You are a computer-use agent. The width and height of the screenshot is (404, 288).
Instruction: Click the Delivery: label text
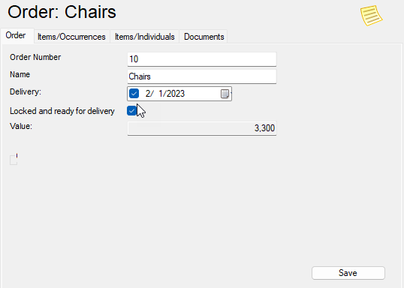[x=26, y=91]
